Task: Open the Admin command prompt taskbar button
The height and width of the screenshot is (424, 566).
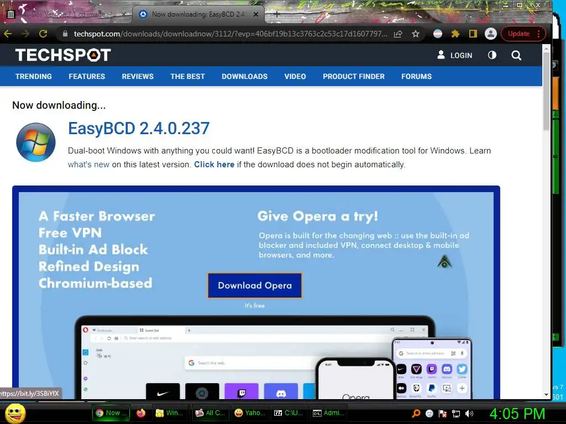Action: pyautogui.click(x=328, y=413)
